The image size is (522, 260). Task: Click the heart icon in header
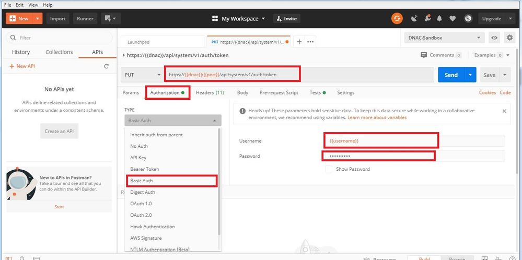(x=452, y=19)
